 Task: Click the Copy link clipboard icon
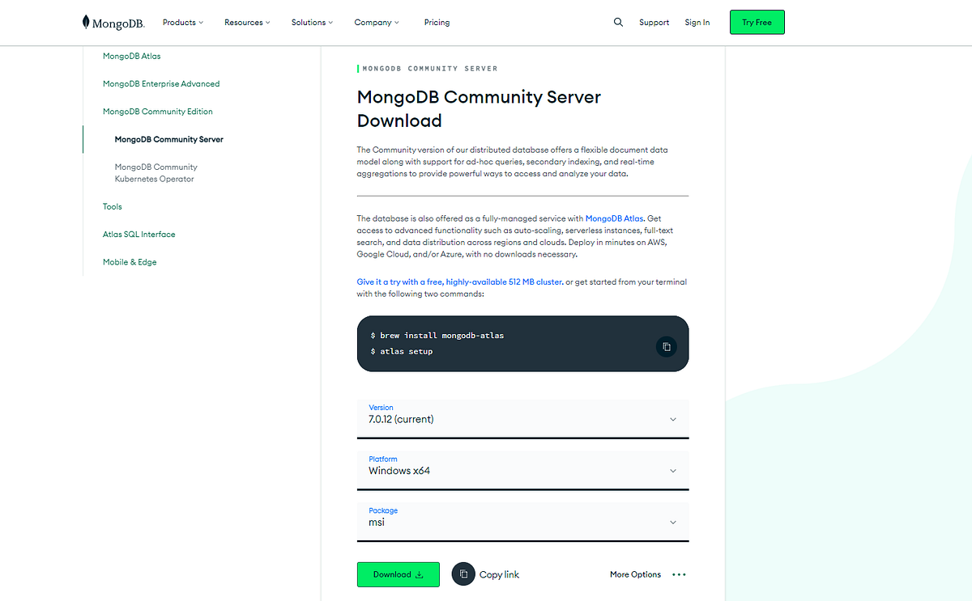tap(463, 573)
